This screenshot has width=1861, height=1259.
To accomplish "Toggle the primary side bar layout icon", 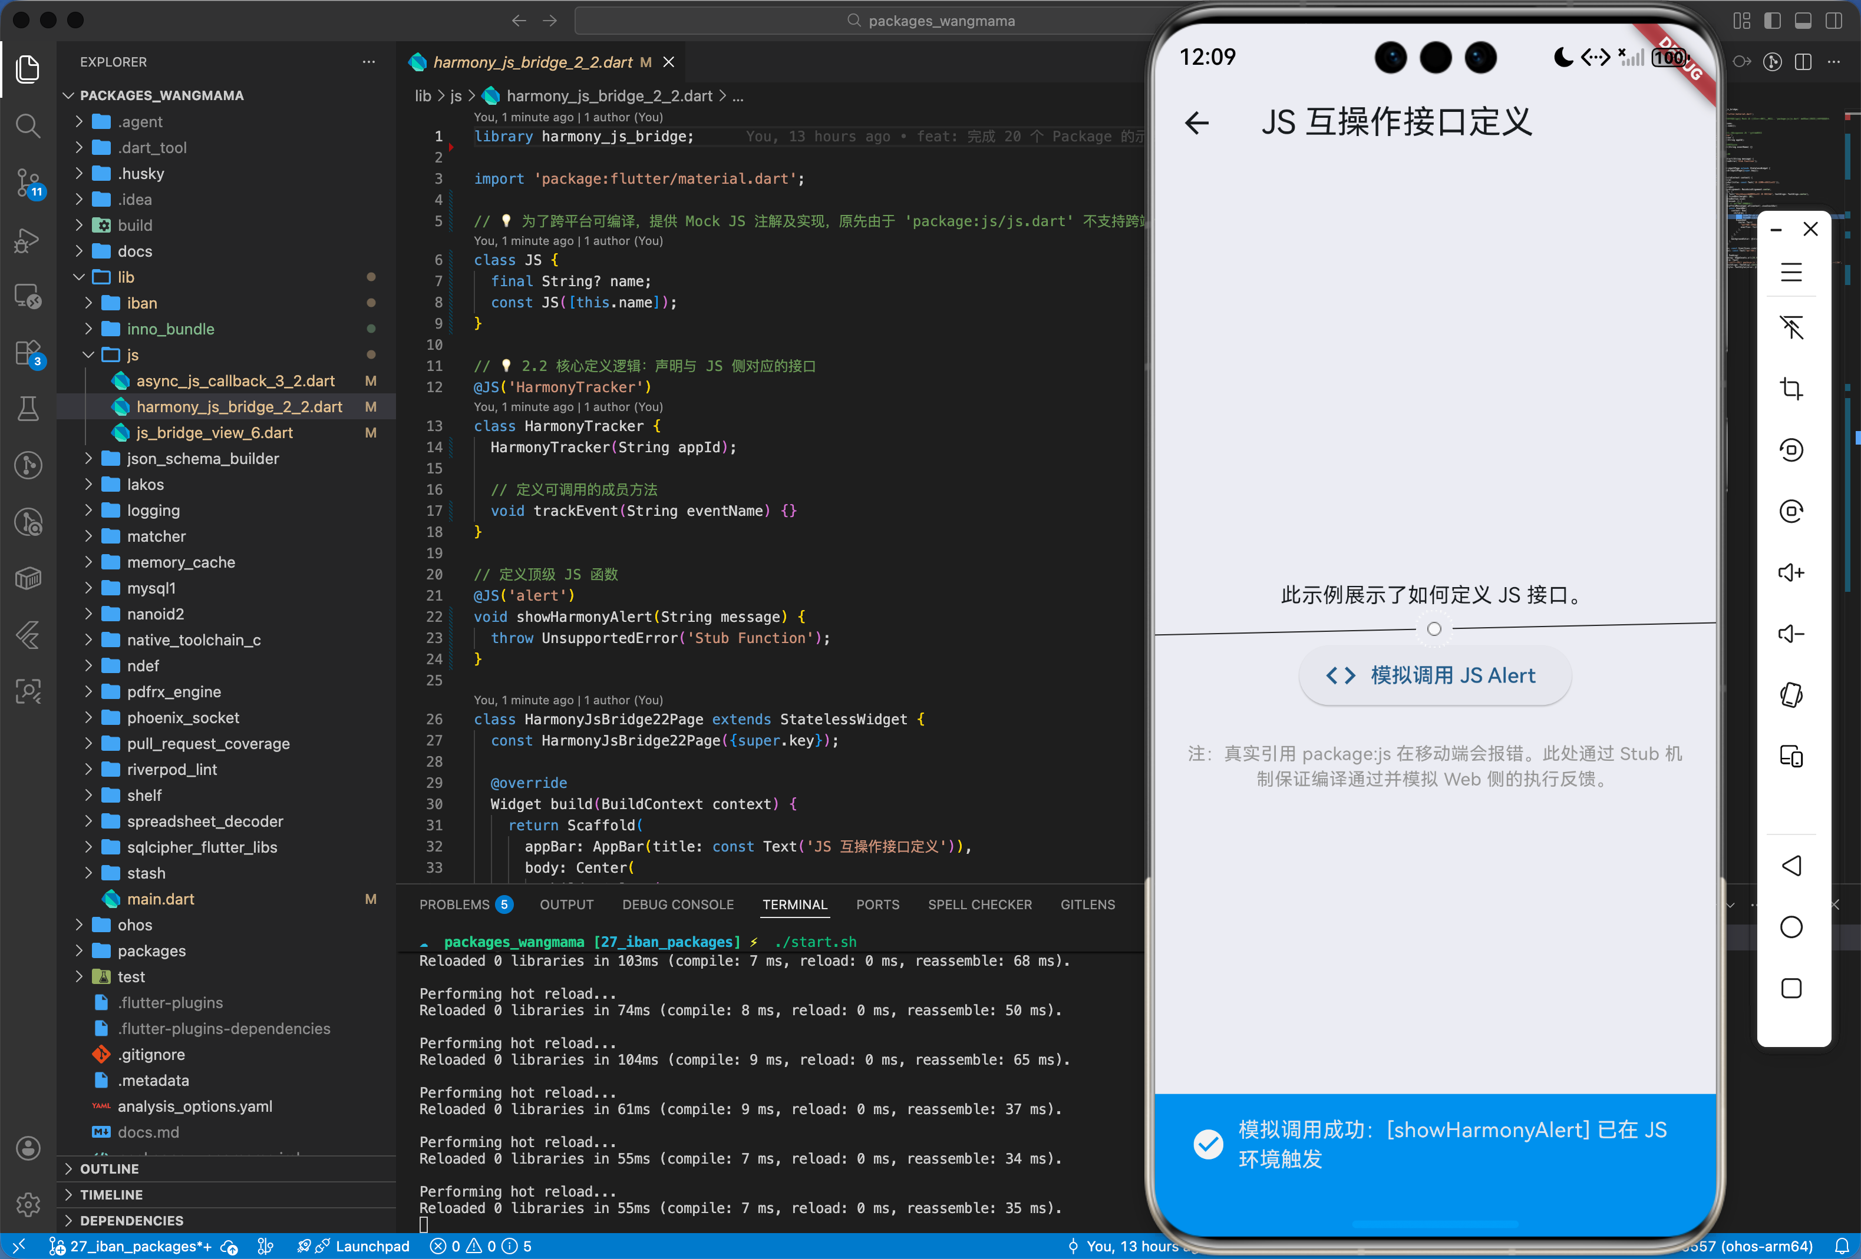I will click(1772, 21).
